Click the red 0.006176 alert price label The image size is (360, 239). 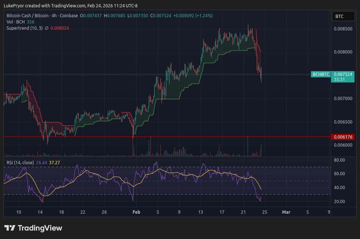pos(344,136)
